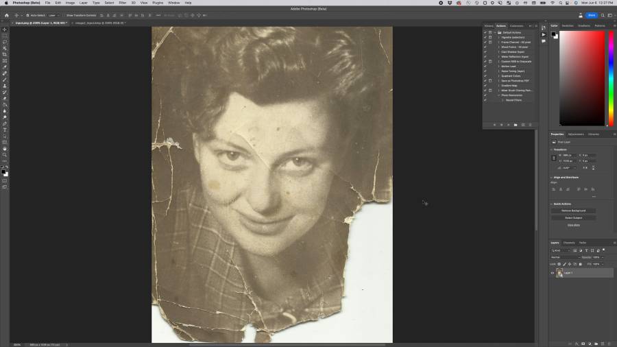
Task: Select the Zoom magnifier tool
Action: click(5, 155)
